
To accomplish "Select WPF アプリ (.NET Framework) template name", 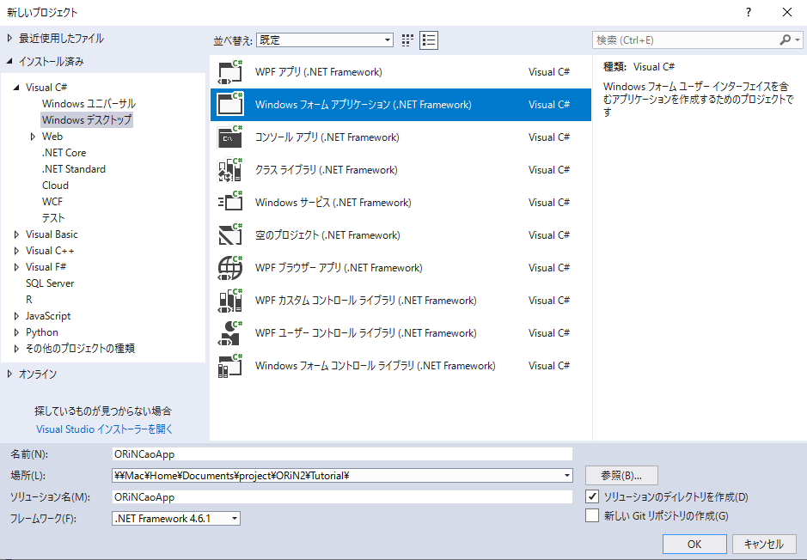I will [319, 72].
